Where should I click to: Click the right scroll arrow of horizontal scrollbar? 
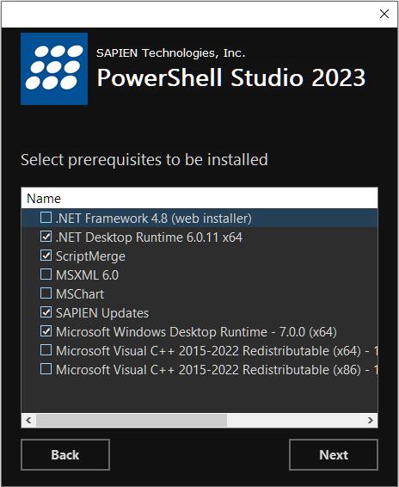[x=370, y=420]
